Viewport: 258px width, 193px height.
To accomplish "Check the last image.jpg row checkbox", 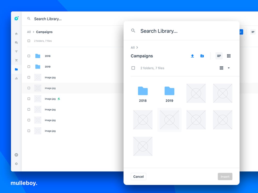I will tap(29, 131).
